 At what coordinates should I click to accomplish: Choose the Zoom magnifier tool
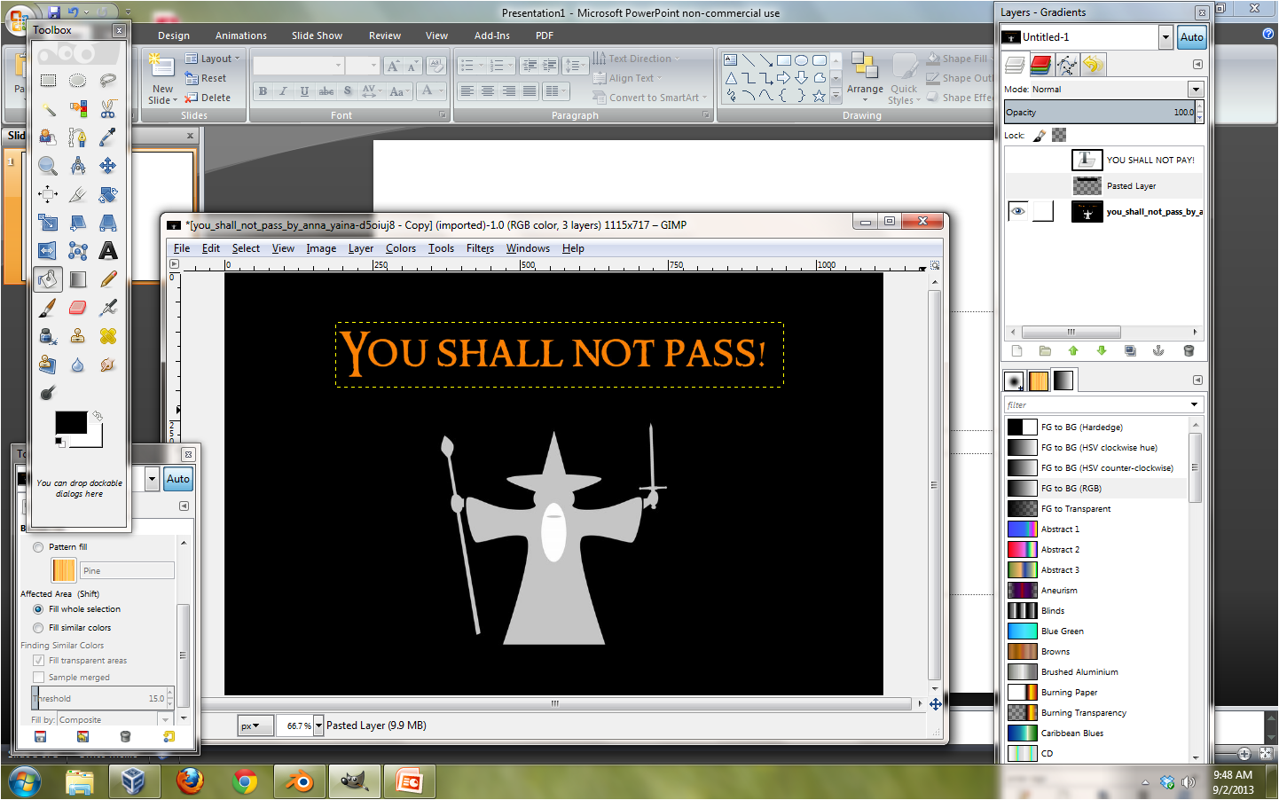[48, 166]
